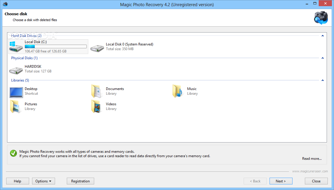Close the window with the red X
This screenshot has height=190, width=334.
pyautogui.click(x=325, y=4)
